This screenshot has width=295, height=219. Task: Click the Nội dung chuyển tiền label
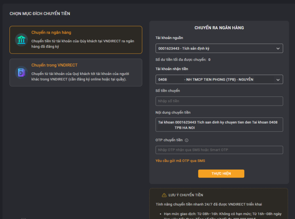173,113
